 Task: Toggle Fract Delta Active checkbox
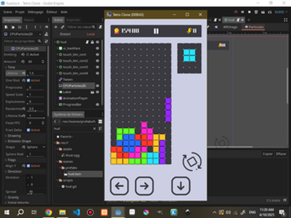point(28,130)
